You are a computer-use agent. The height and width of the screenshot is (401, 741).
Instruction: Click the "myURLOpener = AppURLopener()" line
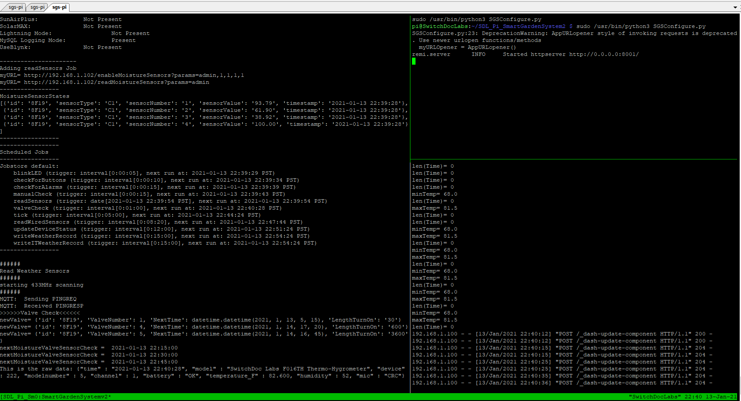467,47
